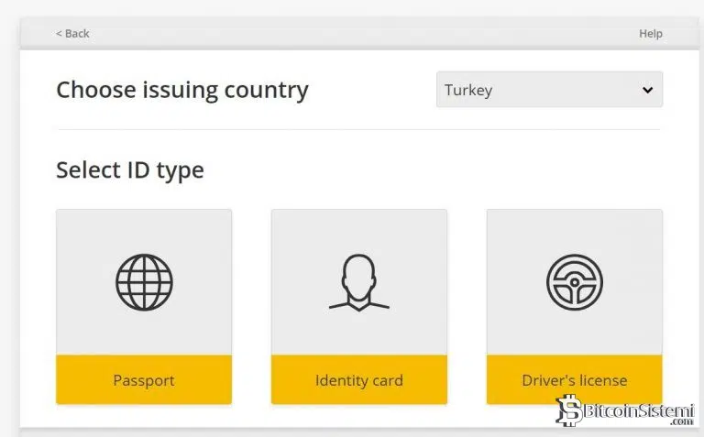This screenshot has width=704, height=437.
Task: Click gray area above the steering wheel
Action: point(574,229)
